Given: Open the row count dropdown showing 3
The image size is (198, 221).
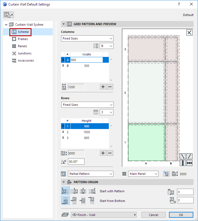Looking at the screenshot, I should (x=107, y=112).
